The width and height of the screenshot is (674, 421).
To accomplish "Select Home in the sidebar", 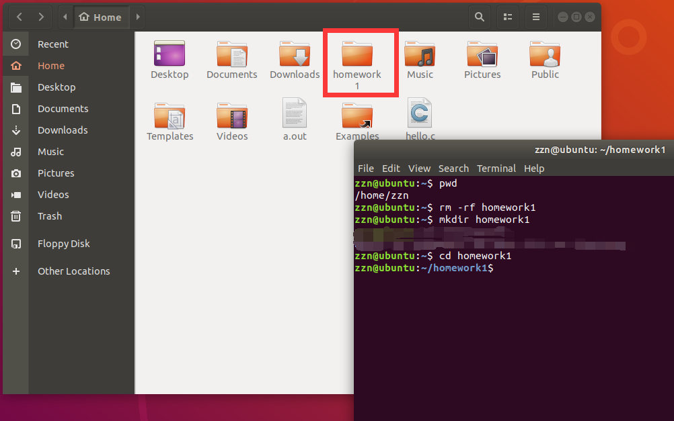I will coord(69,66).
